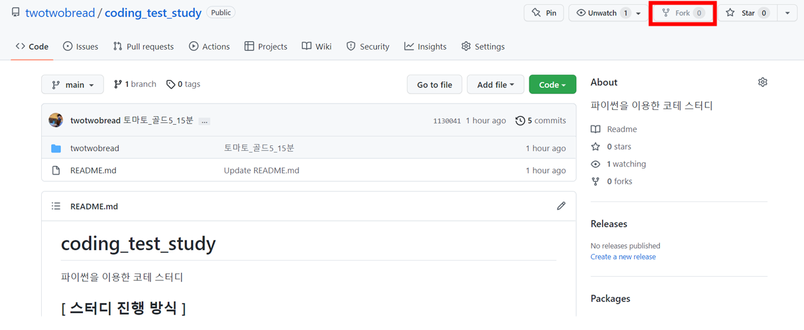Open commit hash 1130041

447,121
